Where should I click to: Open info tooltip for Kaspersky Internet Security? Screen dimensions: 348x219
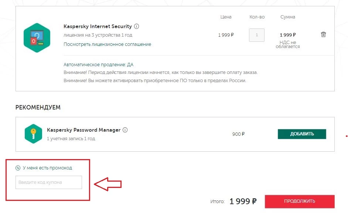[137, 26]
